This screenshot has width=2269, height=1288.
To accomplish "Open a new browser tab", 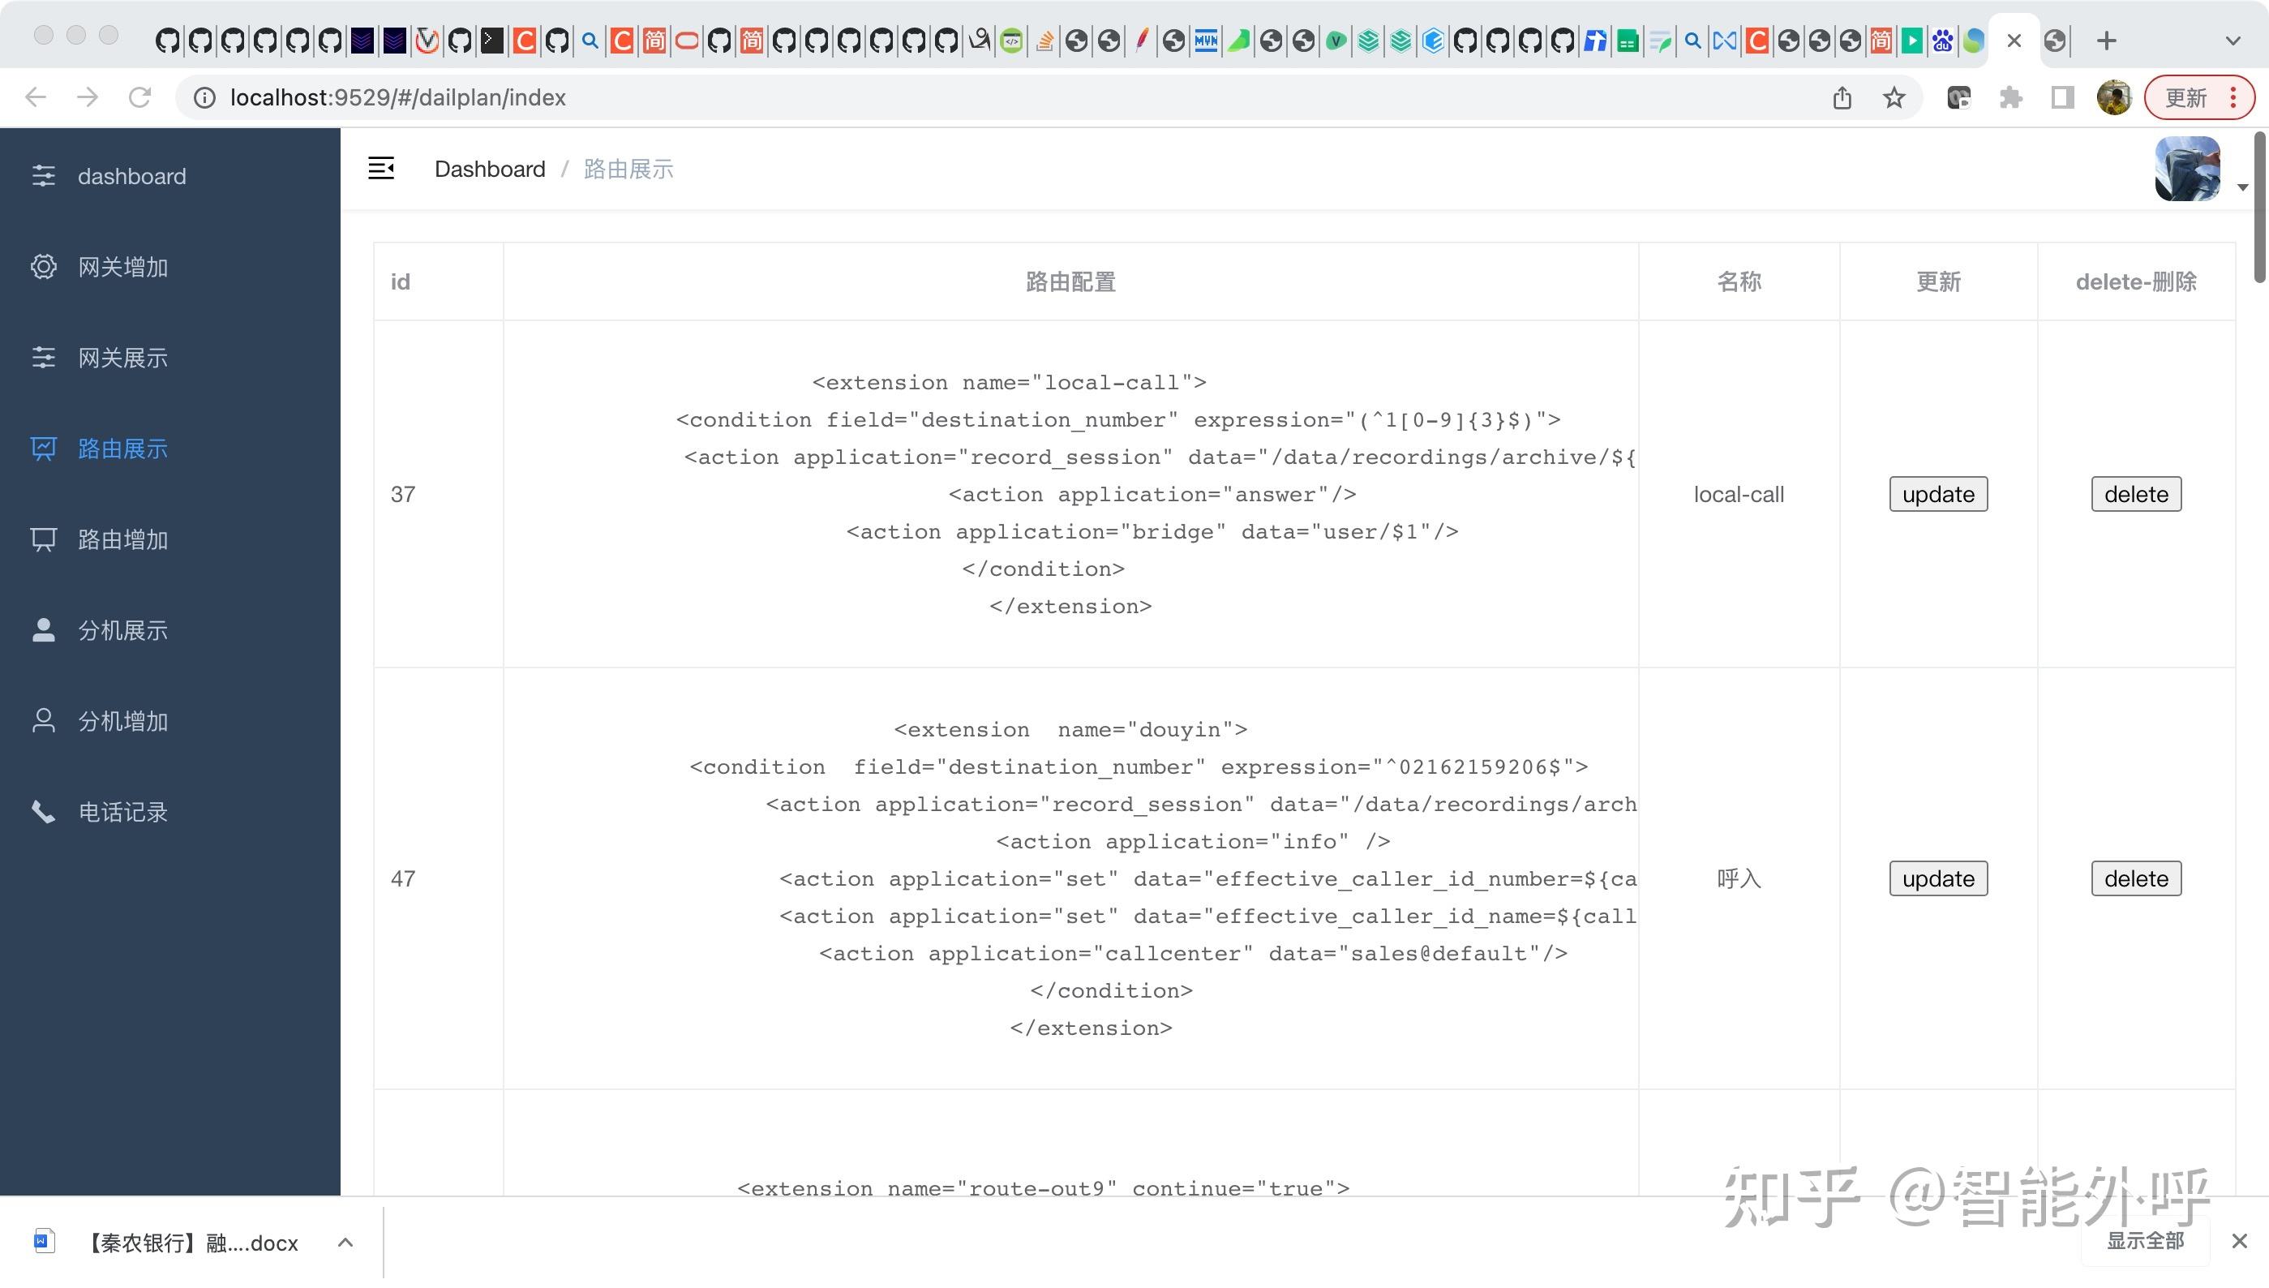I will click(2106, 41).
